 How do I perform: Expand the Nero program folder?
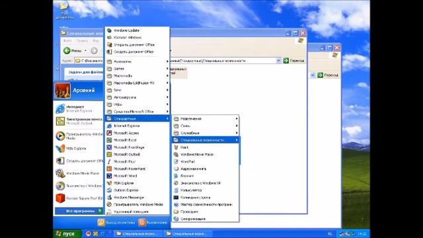tap(137, 90)
